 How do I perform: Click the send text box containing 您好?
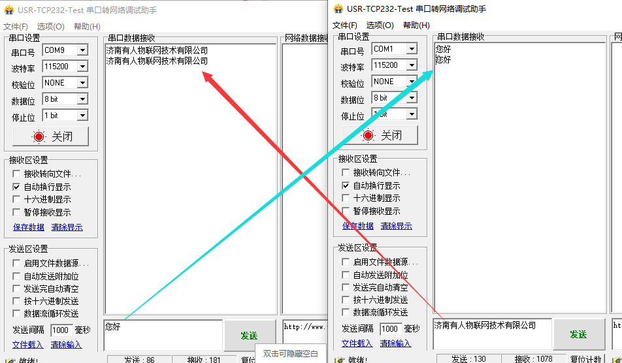[x=163, y=333]
